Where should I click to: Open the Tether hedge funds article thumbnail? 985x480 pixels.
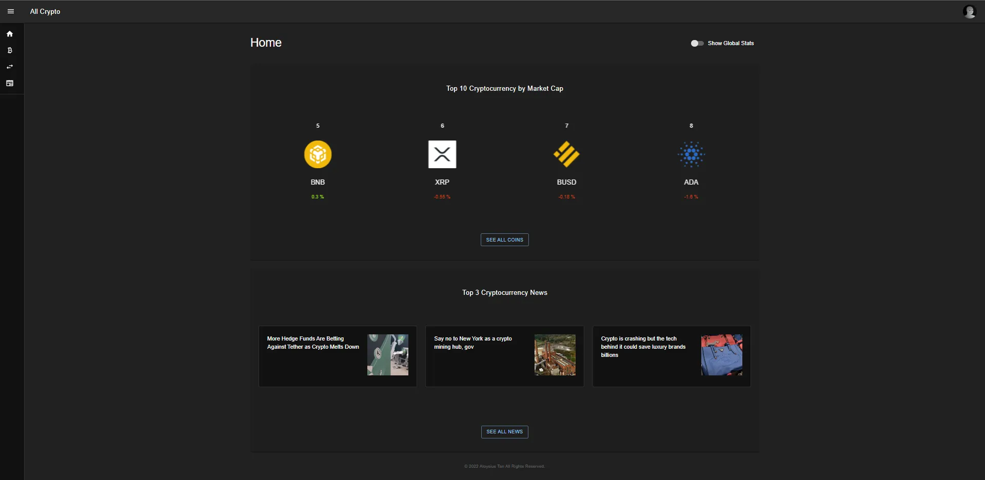388,354
